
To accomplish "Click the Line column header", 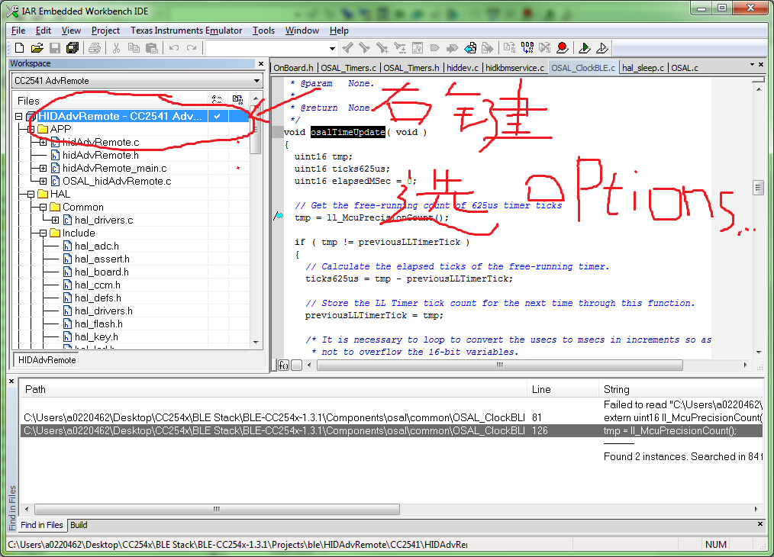I will (x=563, y=389).
